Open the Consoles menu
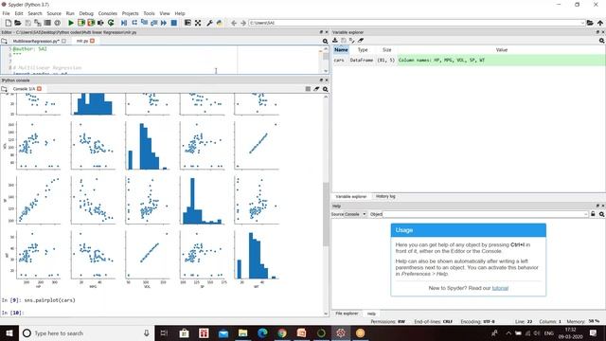 pos(107,13)
